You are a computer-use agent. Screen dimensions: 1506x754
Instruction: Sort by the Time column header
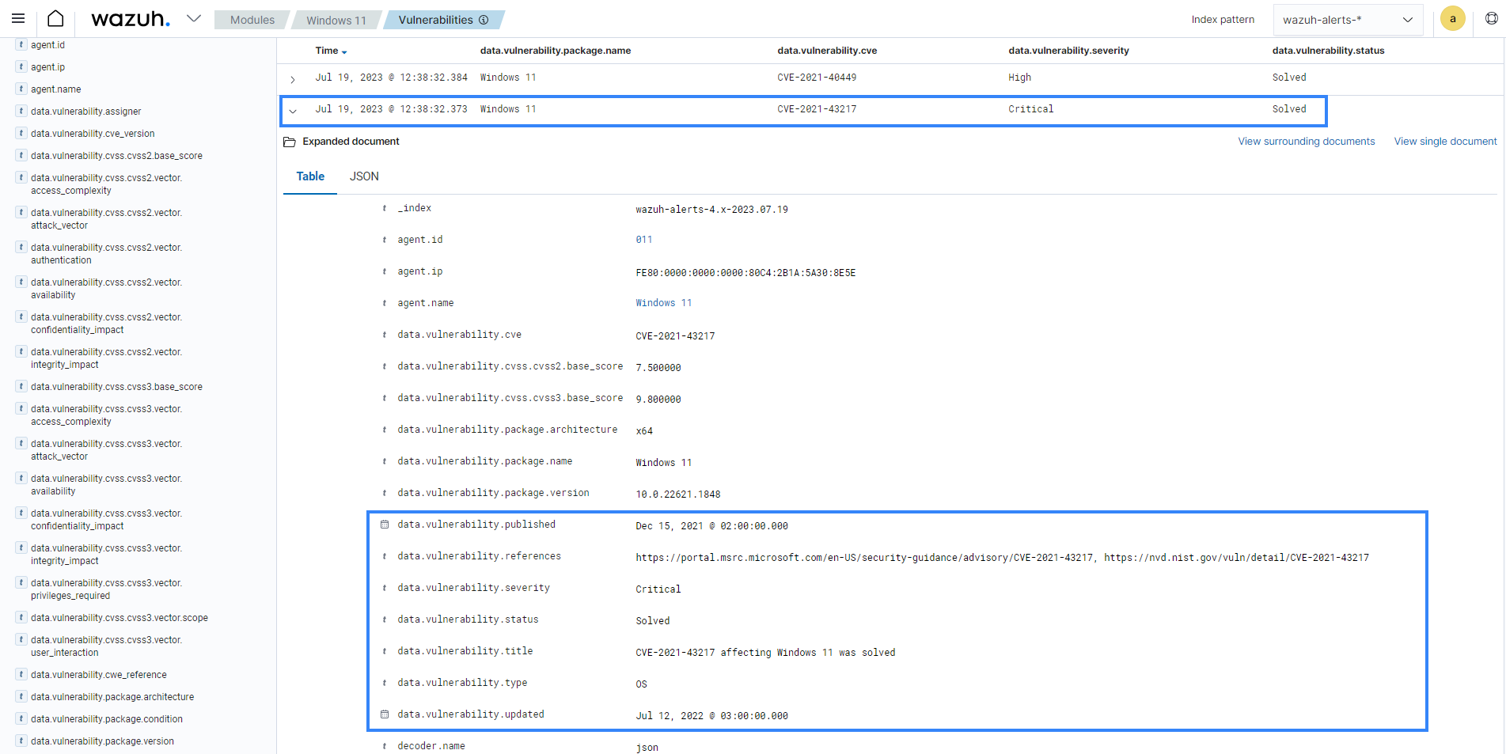[x=331, y=51]
